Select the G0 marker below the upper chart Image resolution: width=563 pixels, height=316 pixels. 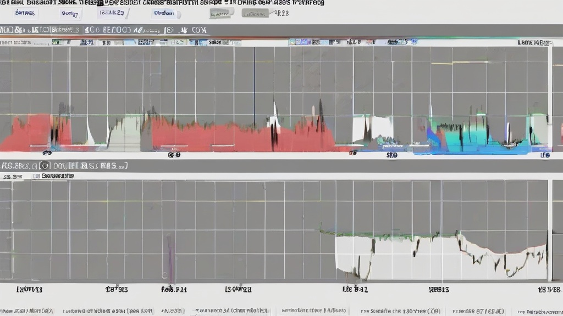pyautogui.click(x=174, y=155)
